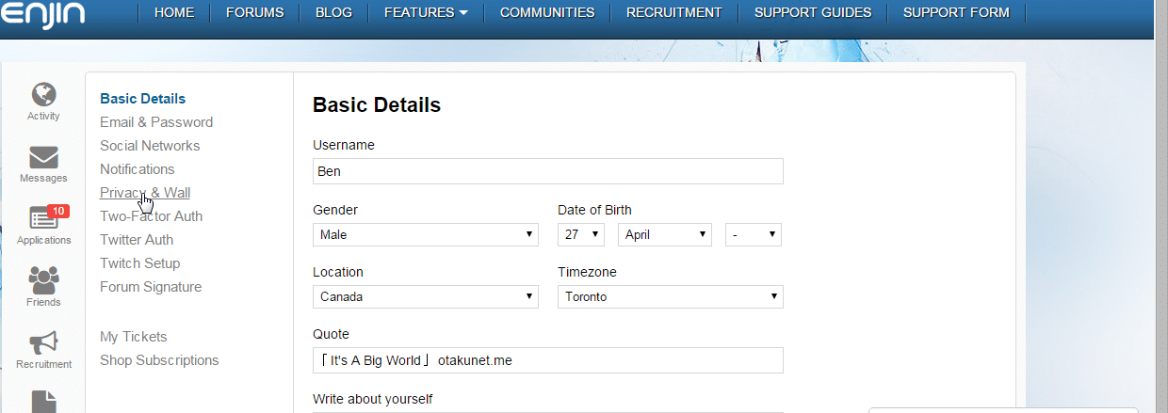Open Two-Factor Auth settings
The height and width of the screenshot is (413, 1168).
coord(152,216)
